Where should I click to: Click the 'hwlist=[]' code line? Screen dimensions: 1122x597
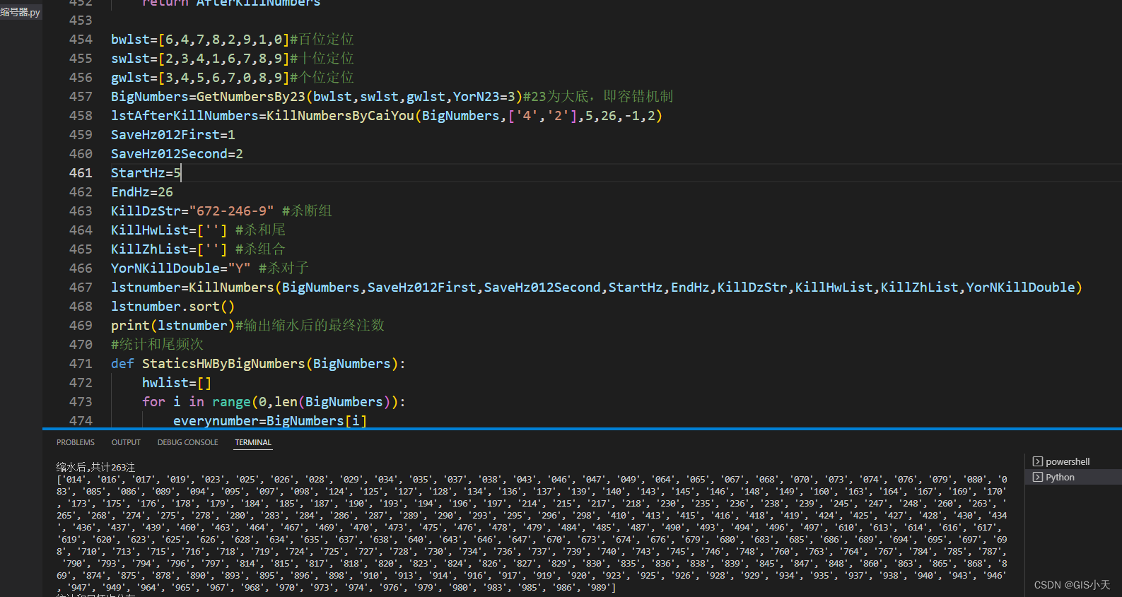tap(177, 382)
